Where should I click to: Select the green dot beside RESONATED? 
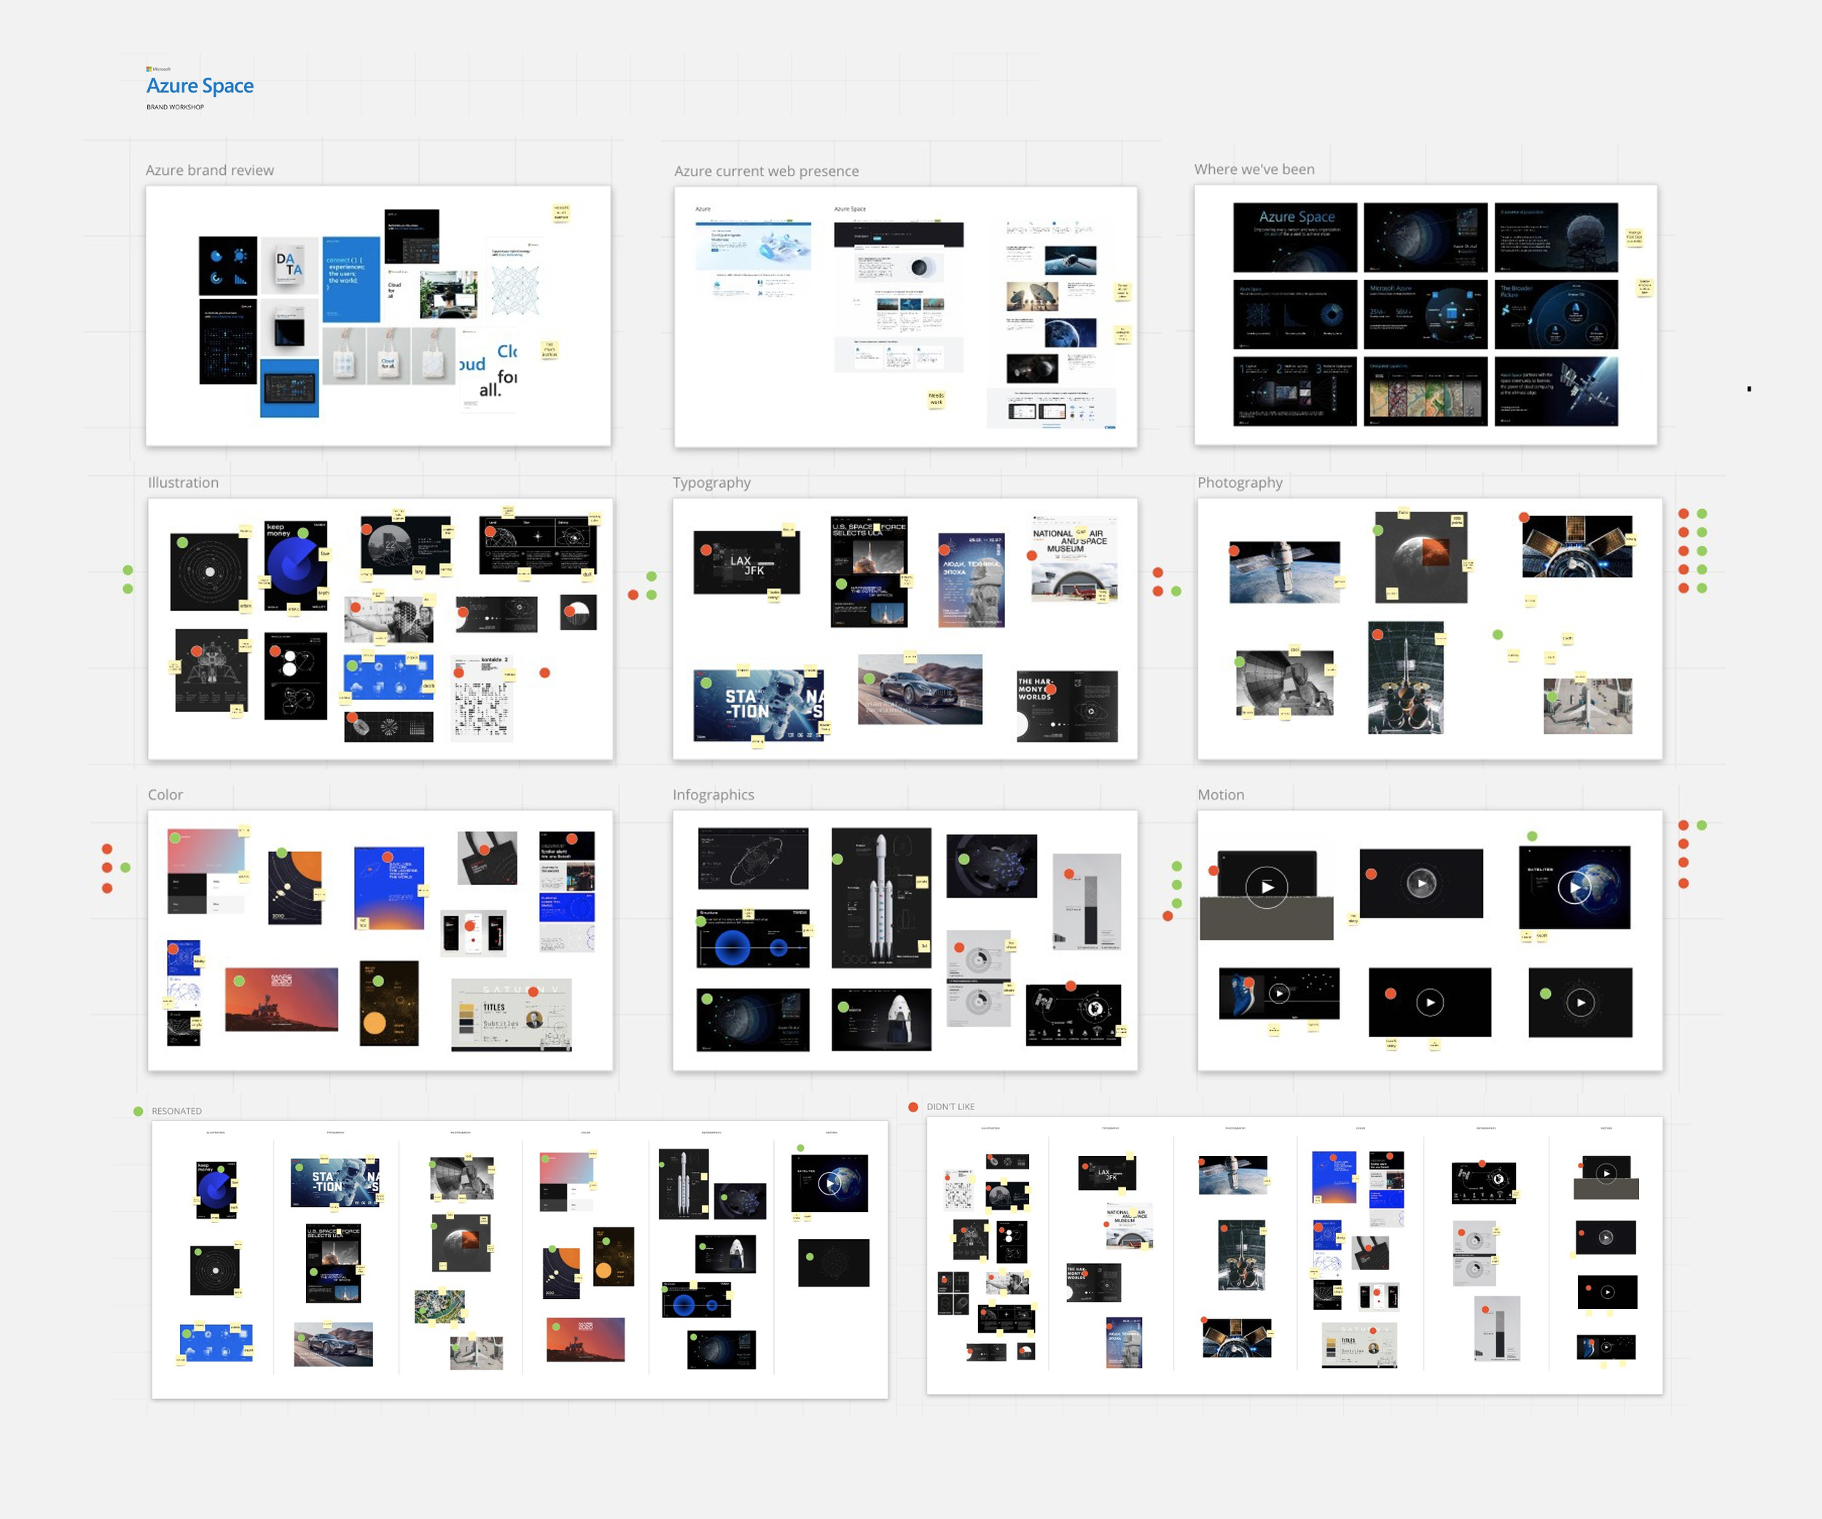point(138,1112)
